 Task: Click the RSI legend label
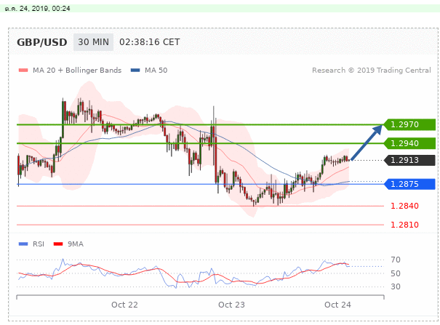click(x=39, y=244)
